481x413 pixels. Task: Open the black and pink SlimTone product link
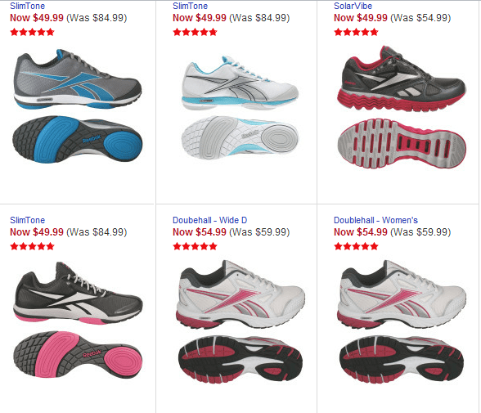click(x=27, y=220)
